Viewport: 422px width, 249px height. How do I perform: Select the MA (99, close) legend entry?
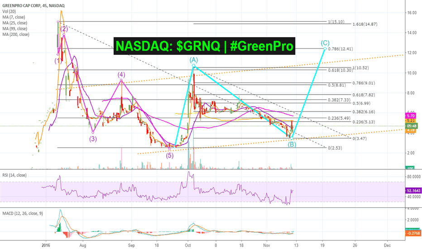(15, 29)
